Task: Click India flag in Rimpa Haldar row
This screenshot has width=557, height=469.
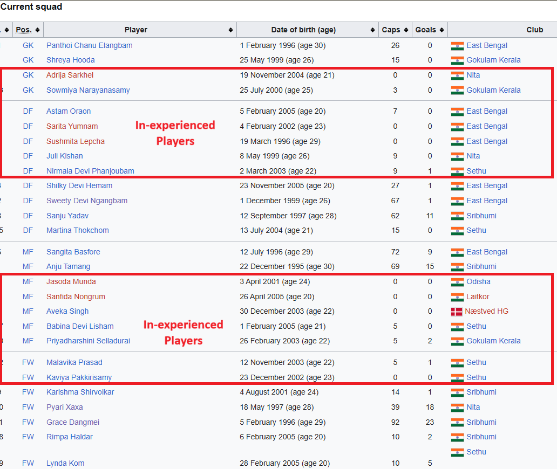Action: point(457,437)
